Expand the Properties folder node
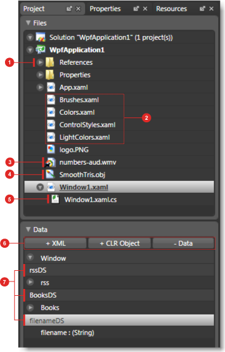This screenshot has width=225, height=352. 40,75
